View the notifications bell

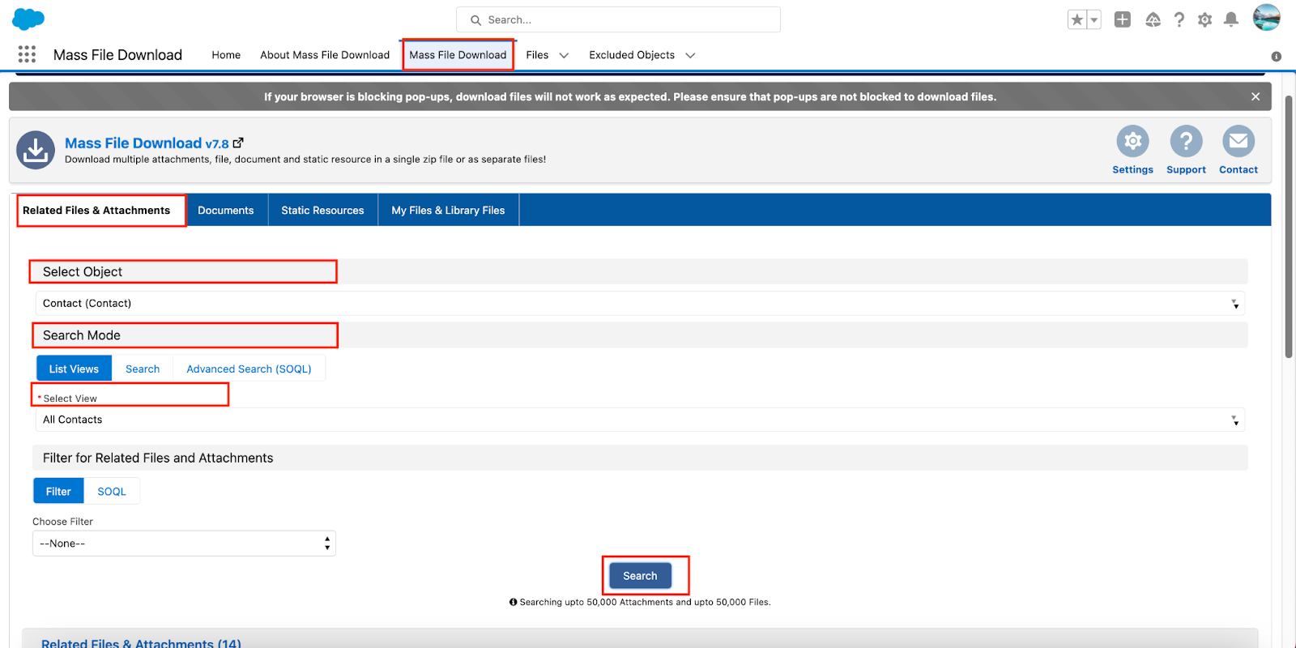1231,19
